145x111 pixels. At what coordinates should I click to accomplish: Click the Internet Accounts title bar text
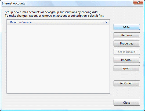click(x=13, y=4)
